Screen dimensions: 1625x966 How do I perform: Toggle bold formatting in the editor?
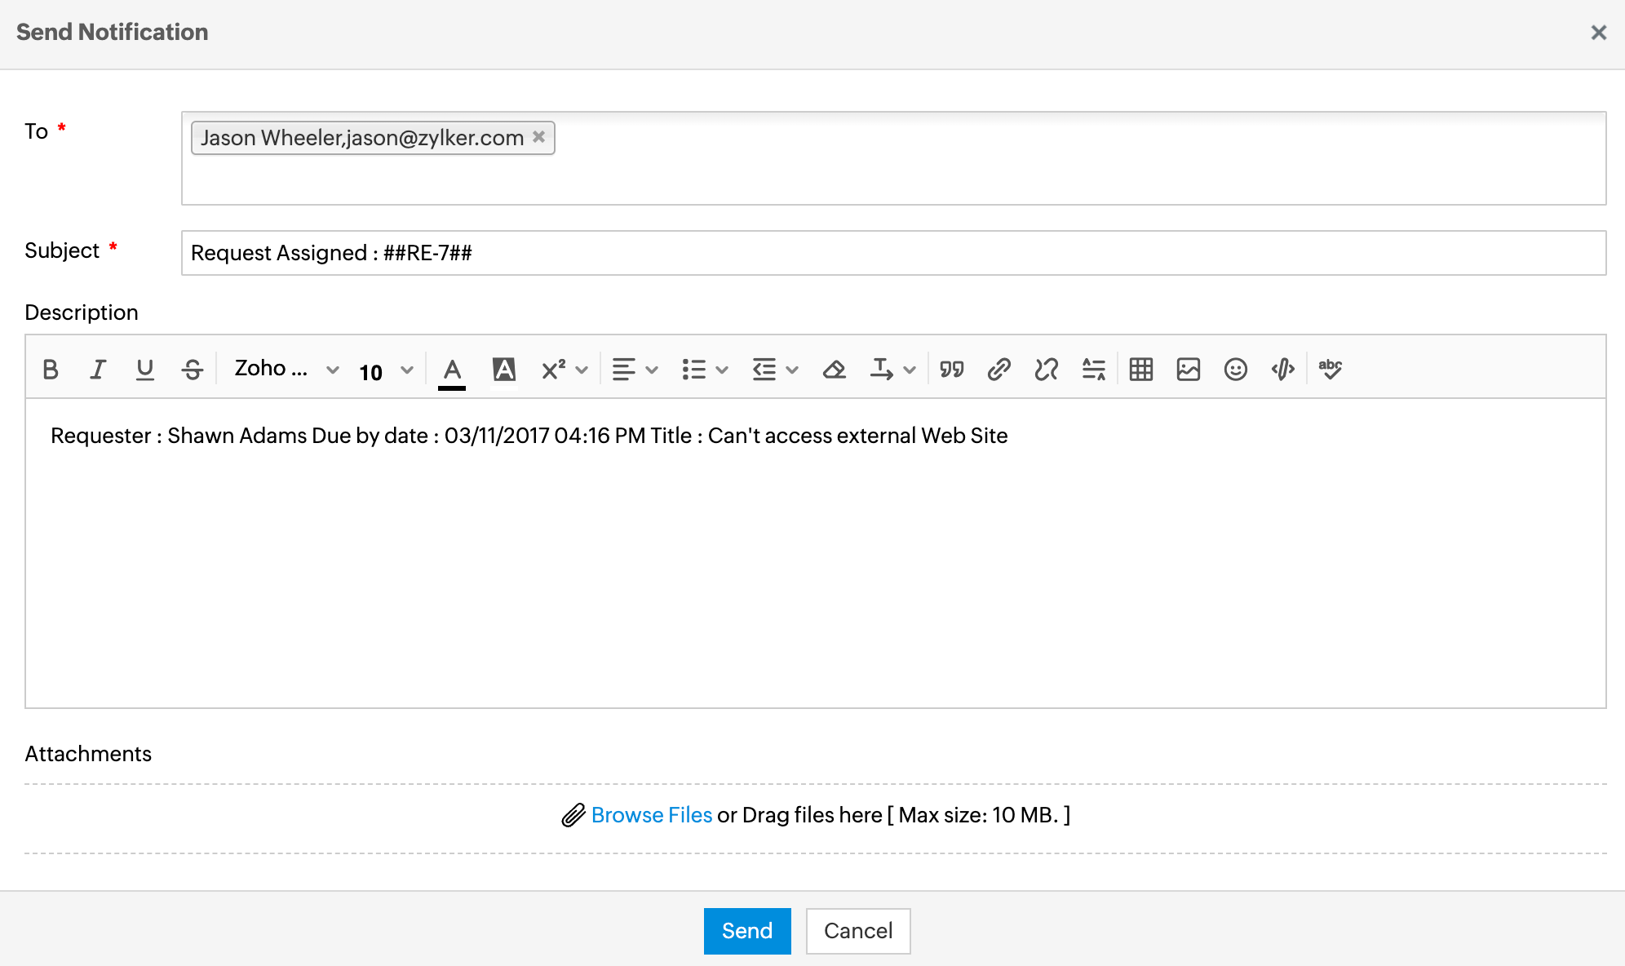coord(51,370)
